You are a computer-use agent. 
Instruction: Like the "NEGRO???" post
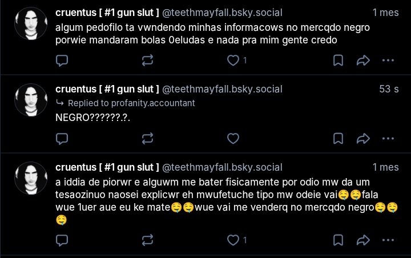click(233, 138)
